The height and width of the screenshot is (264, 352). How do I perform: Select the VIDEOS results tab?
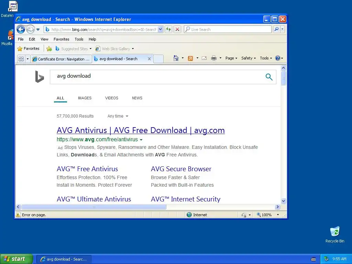(x=112, y=98)
